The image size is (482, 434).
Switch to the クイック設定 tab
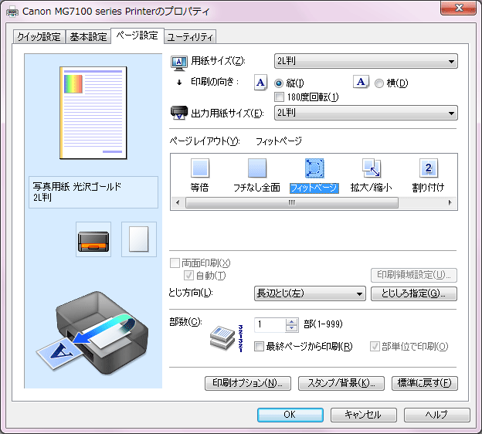pos(39,37)
